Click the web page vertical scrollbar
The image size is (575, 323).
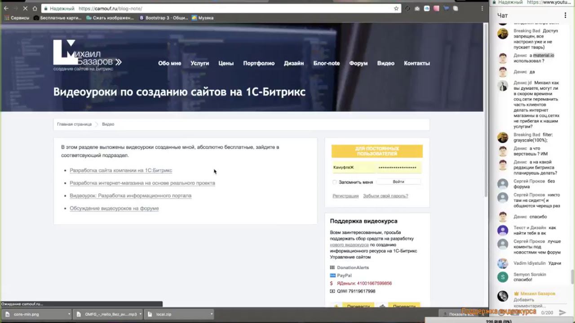point(486,110)
